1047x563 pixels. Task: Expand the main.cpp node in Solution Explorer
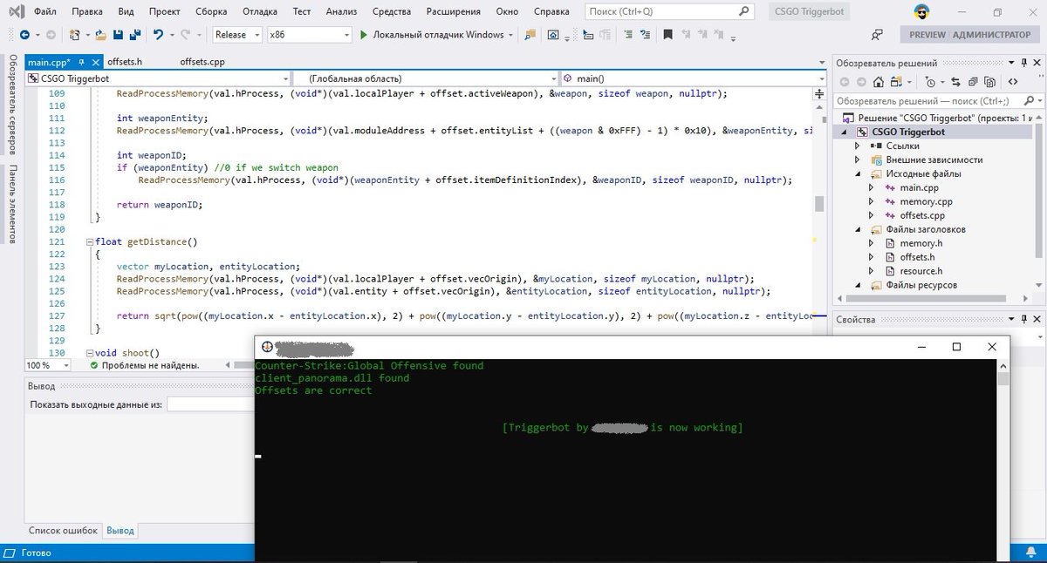(870, 187)
